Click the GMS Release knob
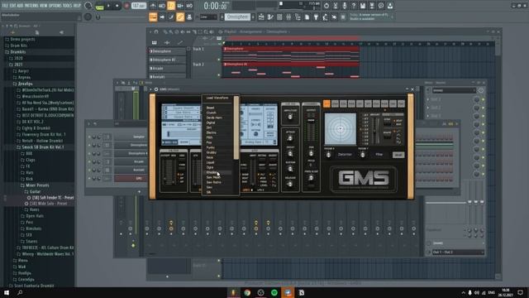 tap(290, 184)
